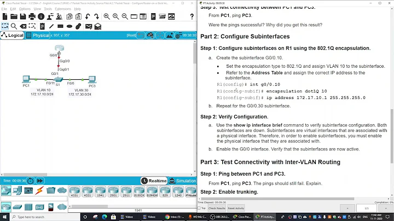Click Fast Forward Time button
The height and width of the screenshot is (221, 394).
pos(40,181)
